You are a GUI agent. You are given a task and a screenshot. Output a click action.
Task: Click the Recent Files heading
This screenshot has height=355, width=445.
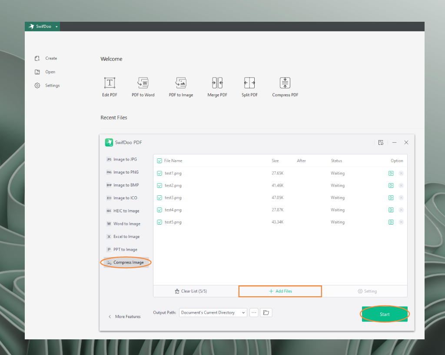click(114, 117)
